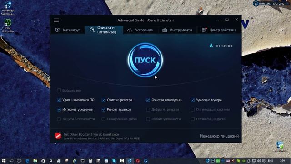Click the red round taskbar app icon
Screen dimensions: 291x164
click(x=138, y=161)
